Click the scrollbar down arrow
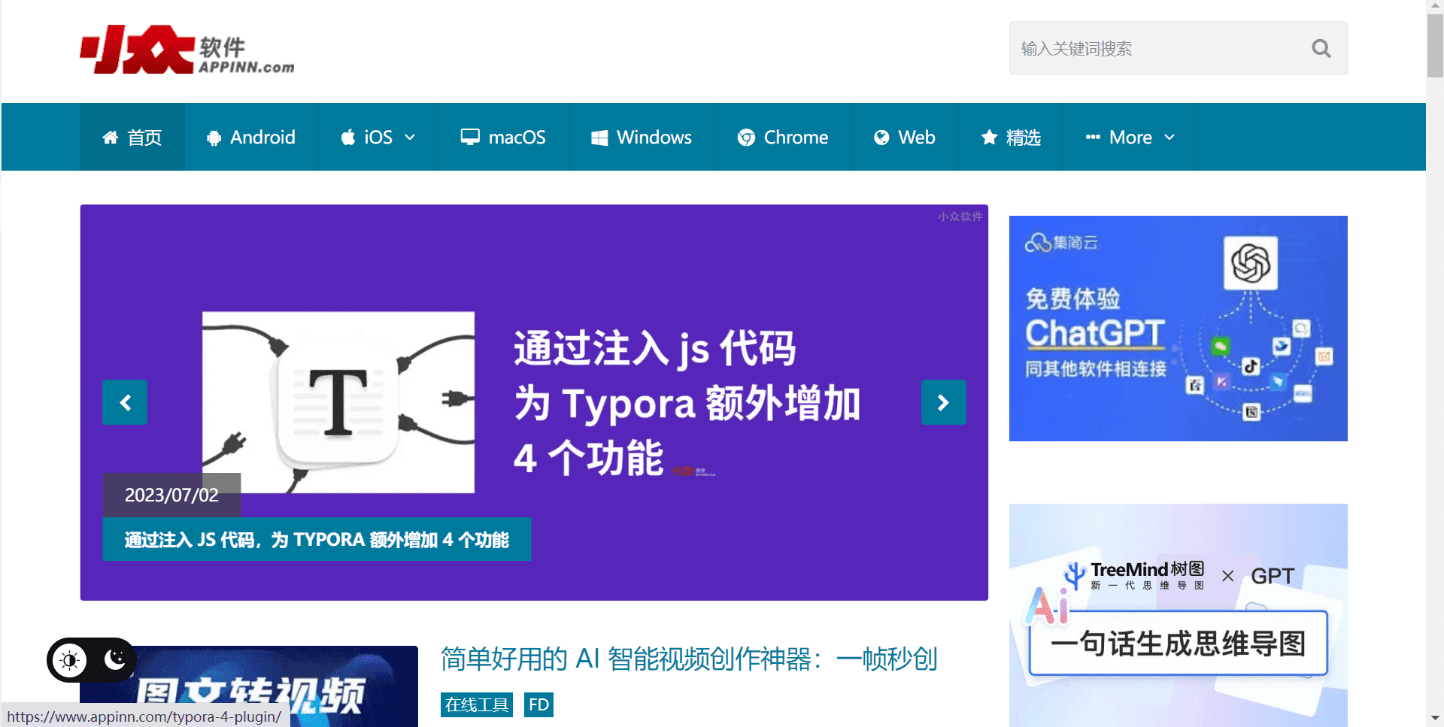Screen dimensions: 1444x727 (x=1435, y=718)
